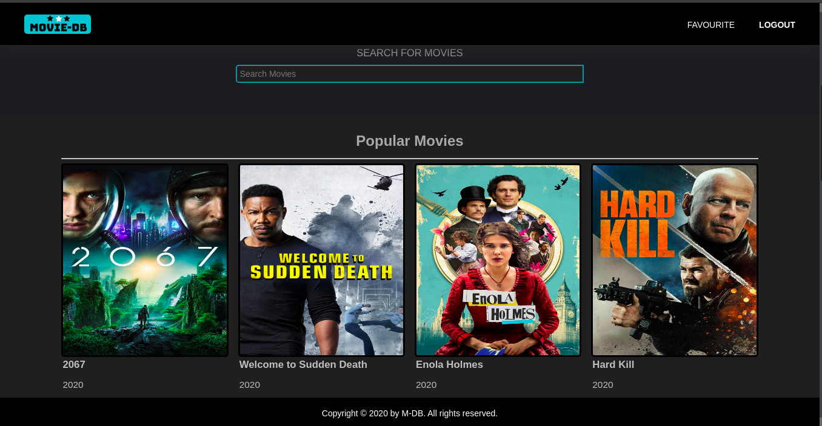
Task: Select the Enola Holmes poster
Action: [498, 260]
